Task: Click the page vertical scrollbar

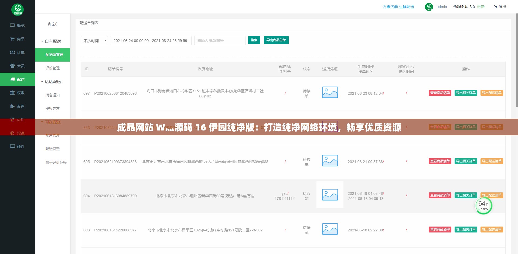Action: (x=517, y=61)
